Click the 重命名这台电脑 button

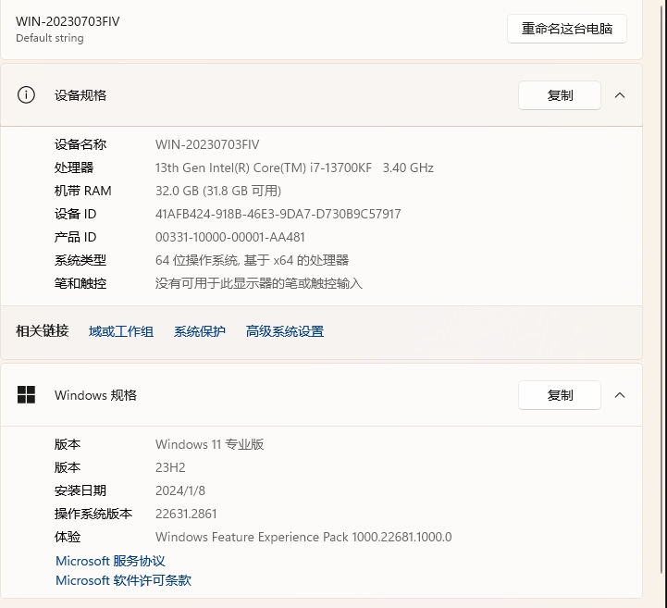click(566, 29)
